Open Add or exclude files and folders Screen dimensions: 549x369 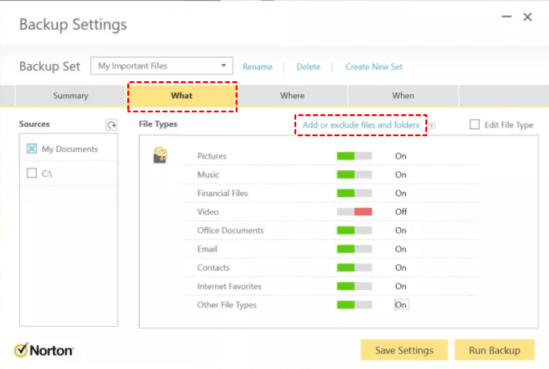[x=361, y=125]
